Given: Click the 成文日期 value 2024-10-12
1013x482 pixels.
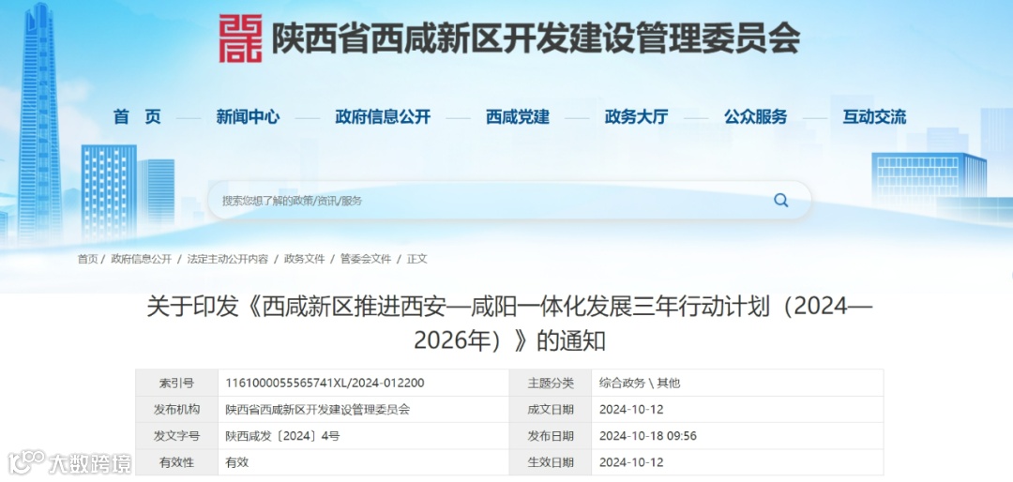Looking at the screenshot, I should (x=631, y=410).
